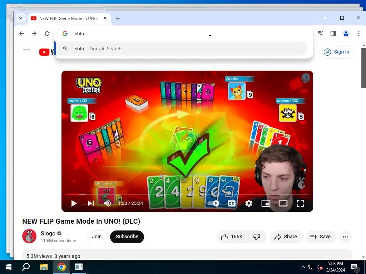Screen dimensions: 366x274
Task: Switch to Chrome in the taskbar
Action: pos(61,267)
